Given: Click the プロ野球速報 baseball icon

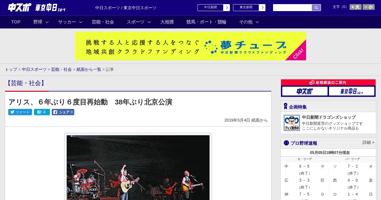Looking at the screenshot, I should pyautogui.click(x=286, y=143).
